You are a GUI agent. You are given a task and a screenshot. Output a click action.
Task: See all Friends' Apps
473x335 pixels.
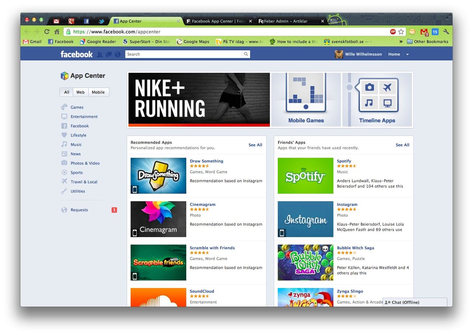click(402, 145)
